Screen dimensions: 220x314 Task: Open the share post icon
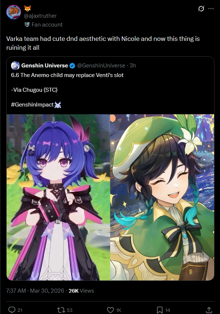click(x=209, y=310)
